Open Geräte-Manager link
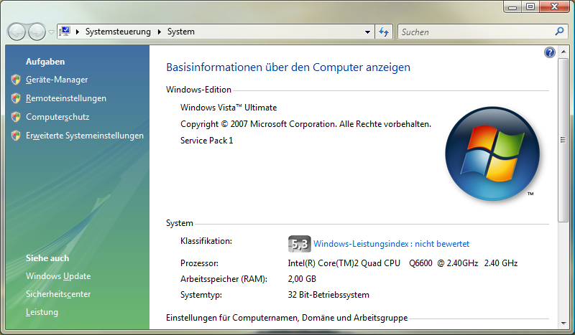Screen dimensions: 575x335 (57, 80)
